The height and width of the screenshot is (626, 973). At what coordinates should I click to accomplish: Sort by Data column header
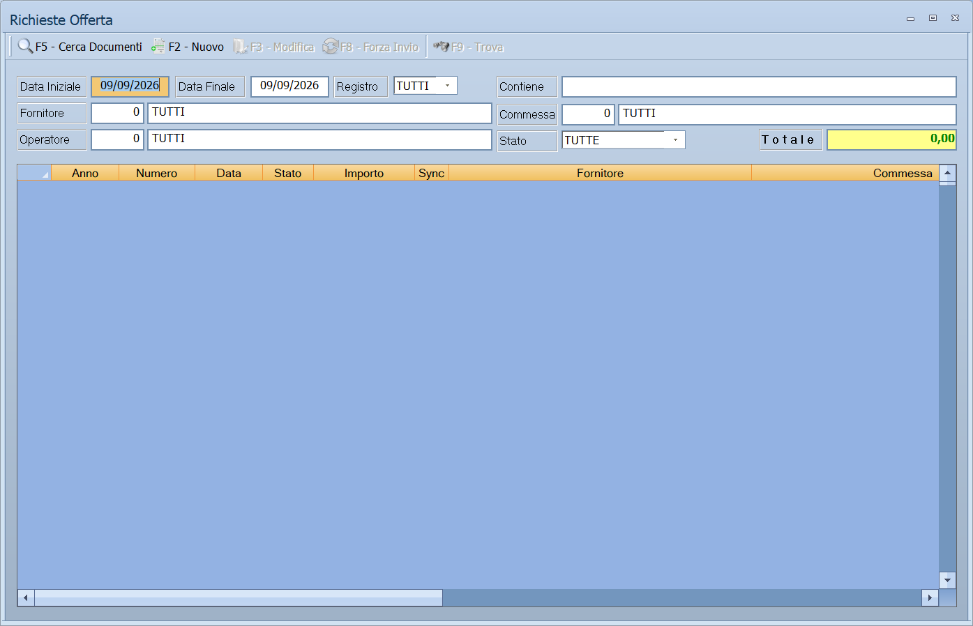[229, 173]
